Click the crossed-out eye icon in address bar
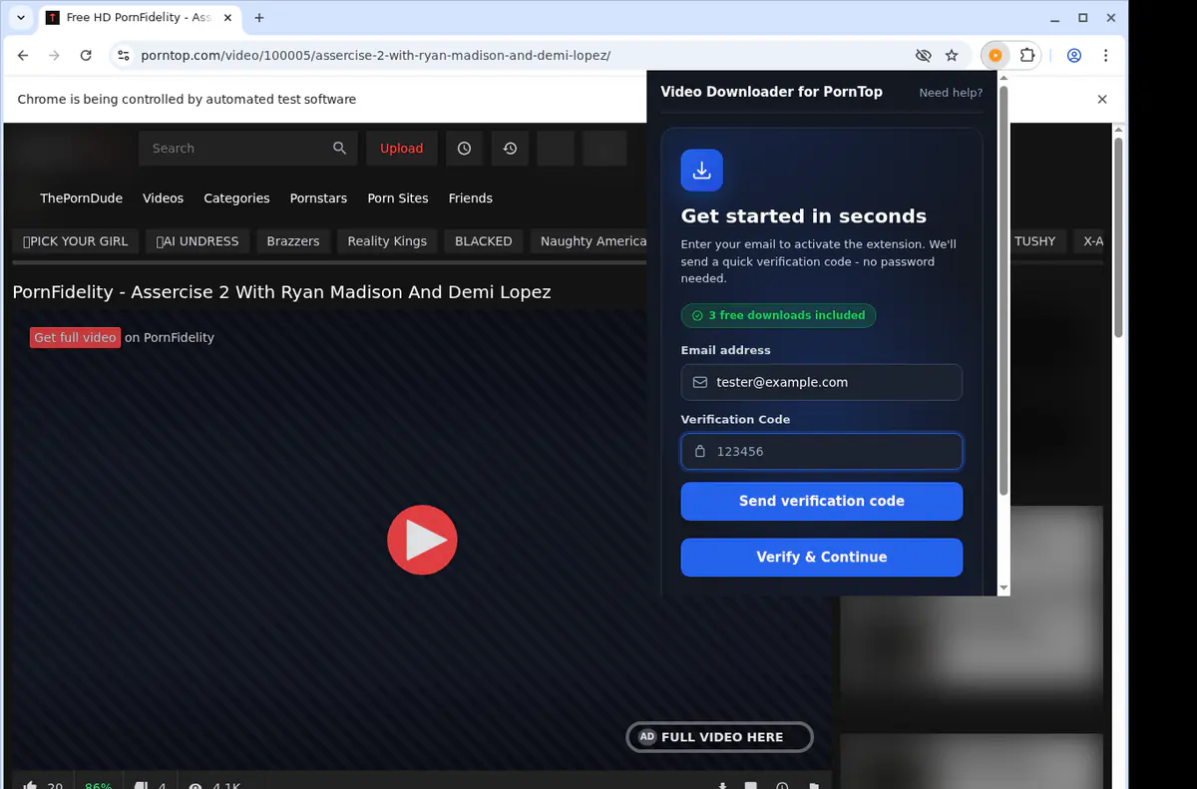 [923, 56]
